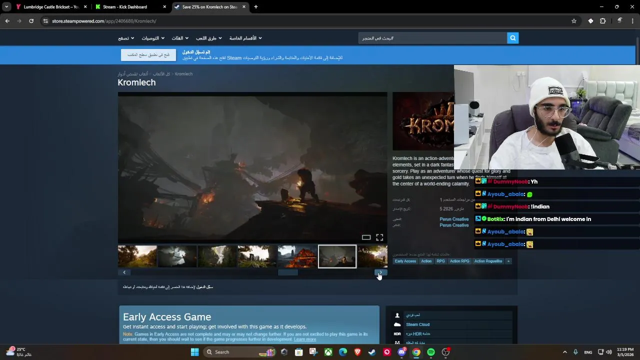The height and width of the screenshot is (360, 640).
Task: Open Spotify from the taskbar
Action: coord(431,352)
